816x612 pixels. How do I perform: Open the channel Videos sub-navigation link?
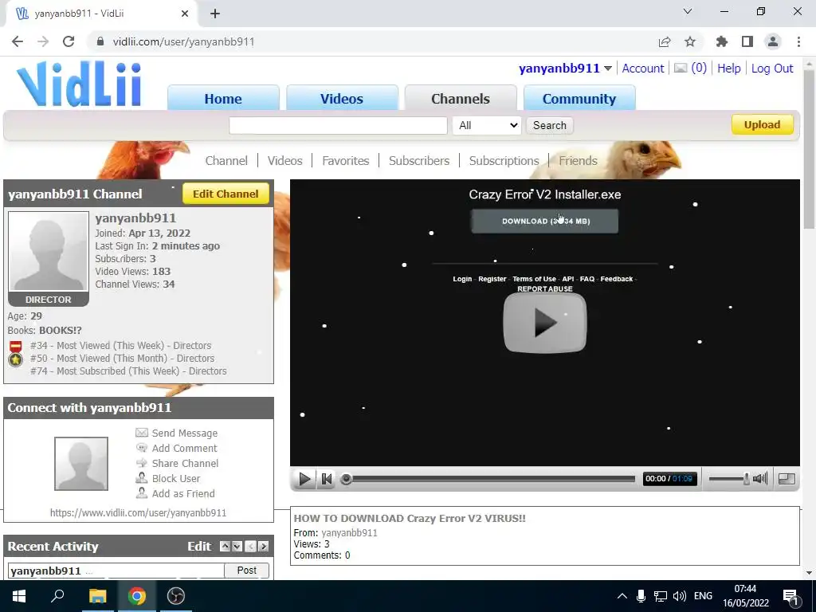pyautogui.click(x=284, y=161)
